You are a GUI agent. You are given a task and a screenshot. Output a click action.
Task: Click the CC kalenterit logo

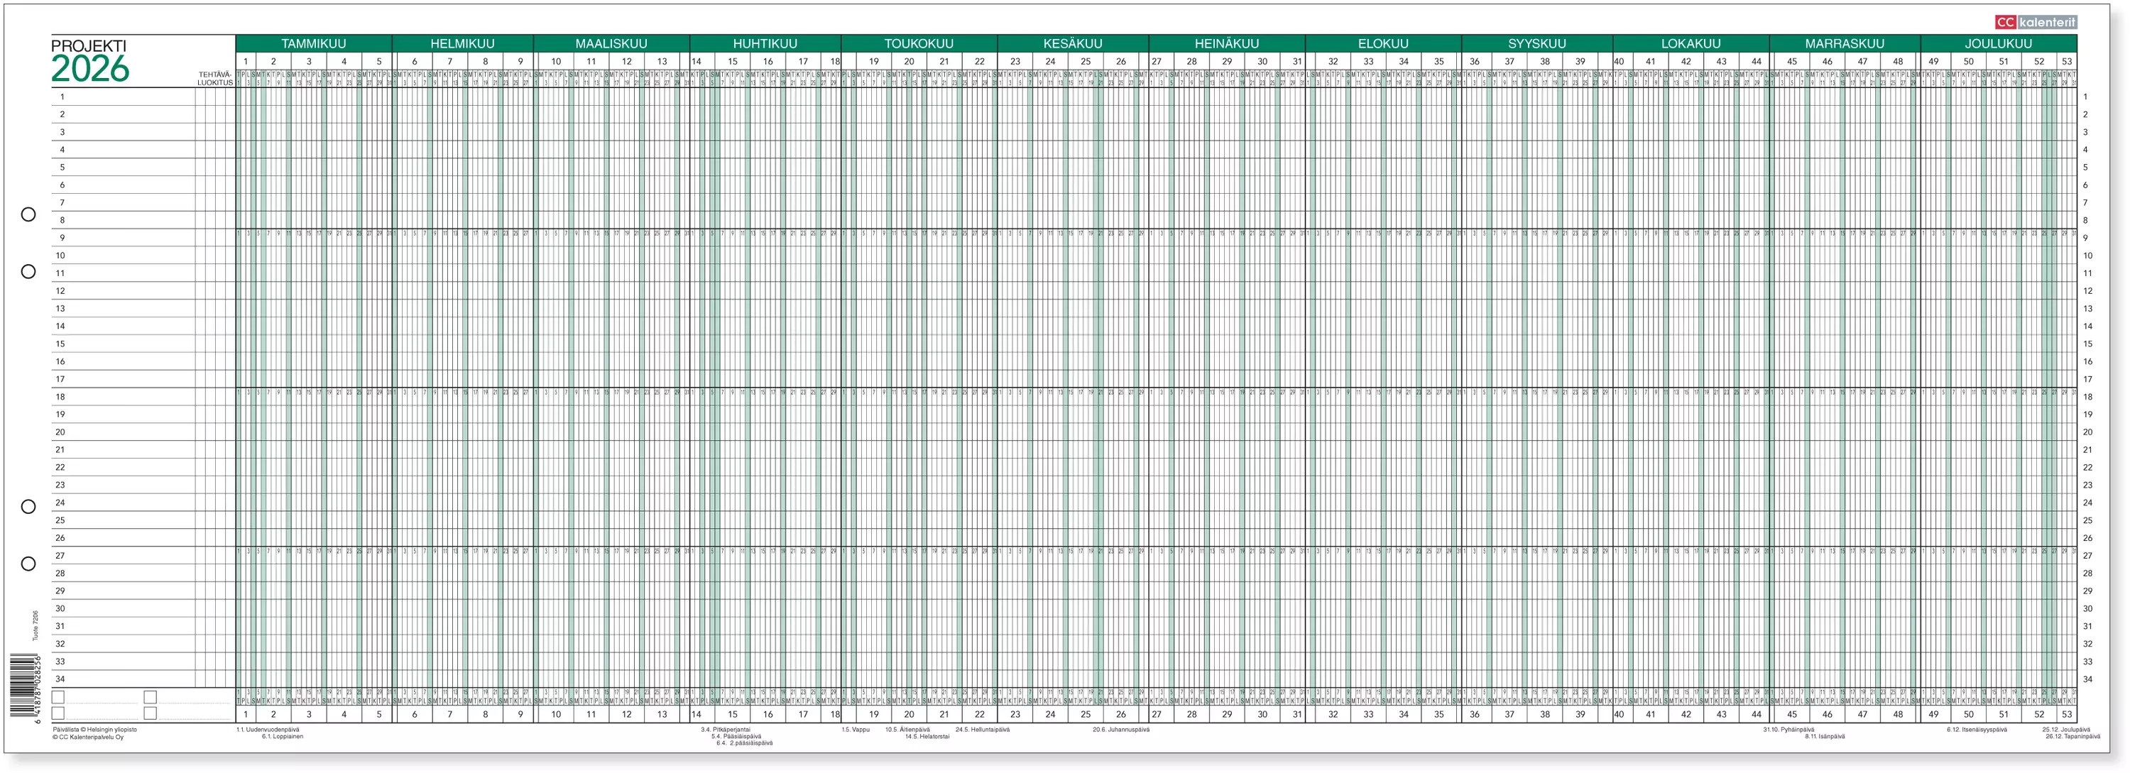click(x=2035, y=21)
